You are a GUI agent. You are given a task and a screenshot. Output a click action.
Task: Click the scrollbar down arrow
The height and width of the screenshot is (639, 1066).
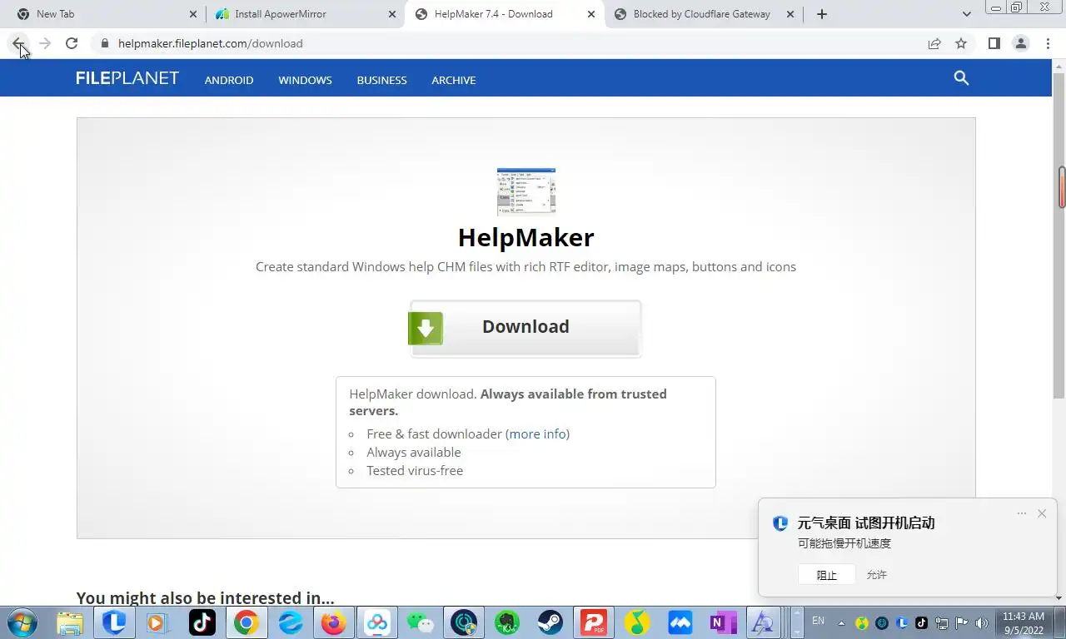point(1059,597)
